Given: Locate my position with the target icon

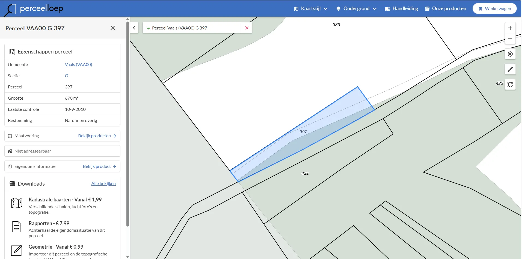Looking at the screenshot, I should click(x=510, y=54).
